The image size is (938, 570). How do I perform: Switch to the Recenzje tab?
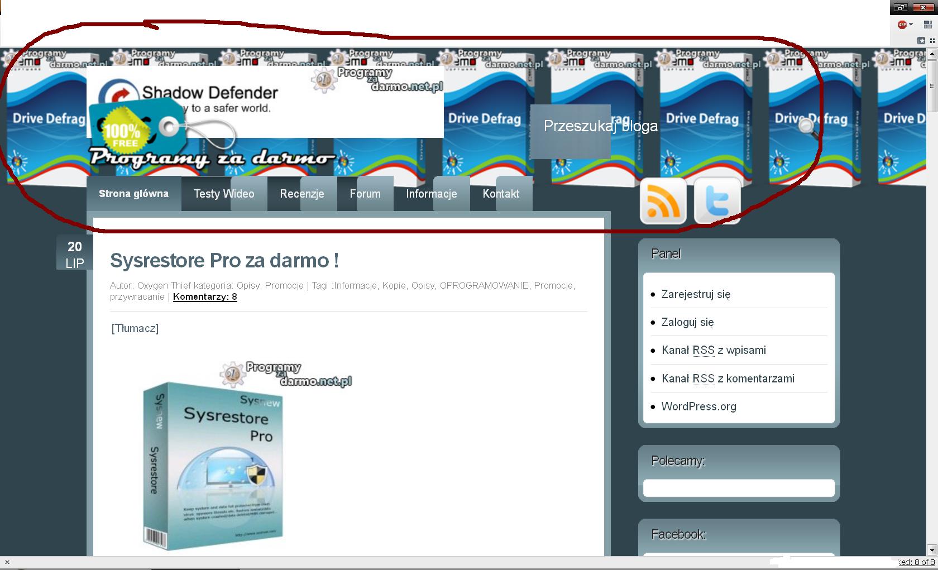tap(302, 194)
